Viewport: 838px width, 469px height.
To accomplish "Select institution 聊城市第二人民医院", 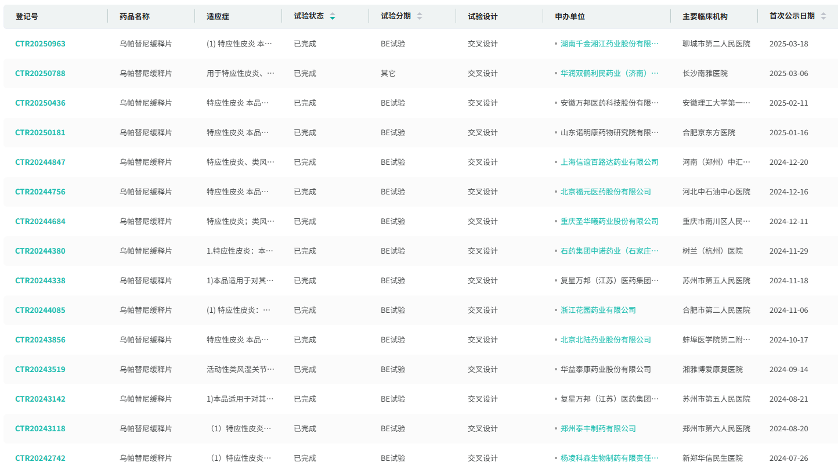I will pos(716,44).
